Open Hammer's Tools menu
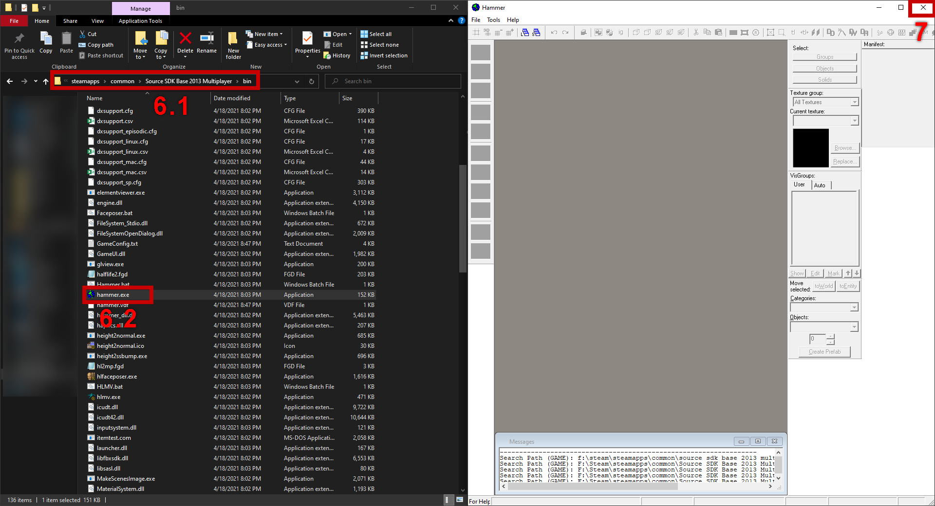The height and width of the screenshot is (506, 935). (x=493, y=20)
